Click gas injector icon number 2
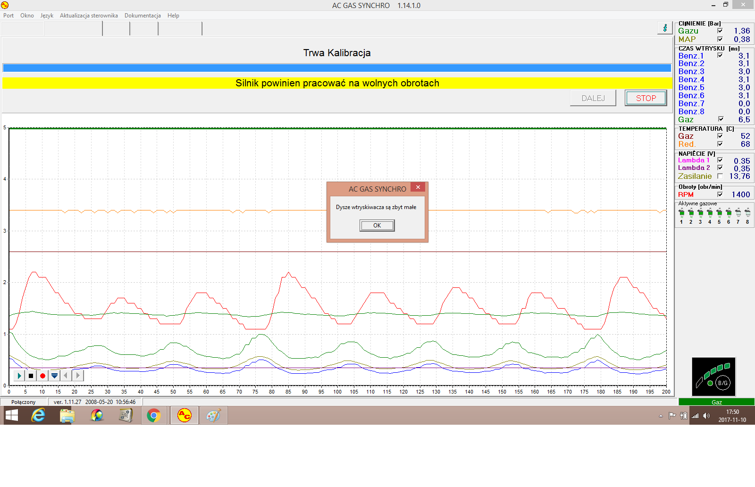755x487 pixels. (691, 213)
